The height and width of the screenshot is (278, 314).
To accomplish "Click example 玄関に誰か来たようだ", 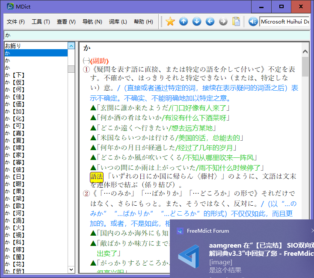I will pos(134,108).
